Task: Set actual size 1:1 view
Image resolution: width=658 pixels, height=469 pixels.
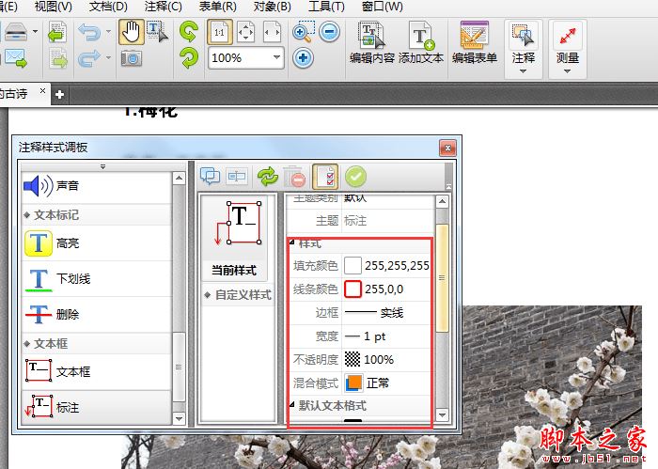Action: [x=219, y=32]
